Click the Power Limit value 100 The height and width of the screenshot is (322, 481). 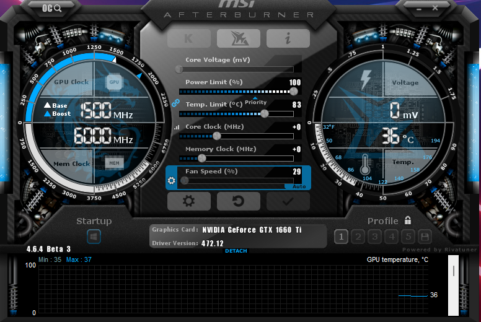pos(295,82)
